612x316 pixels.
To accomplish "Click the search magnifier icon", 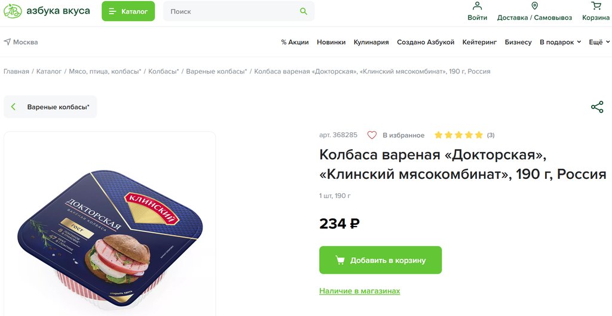I will (304, 11).
